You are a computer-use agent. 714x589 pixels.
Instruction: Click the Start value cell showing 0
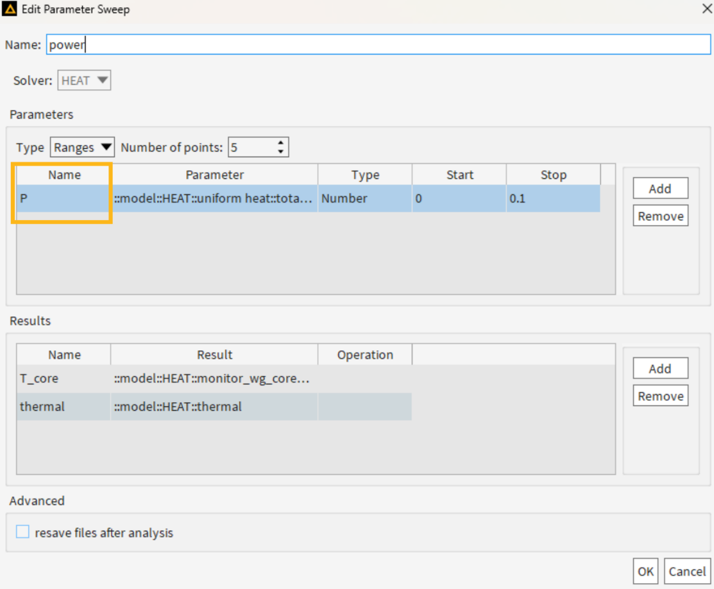[458, 198]
